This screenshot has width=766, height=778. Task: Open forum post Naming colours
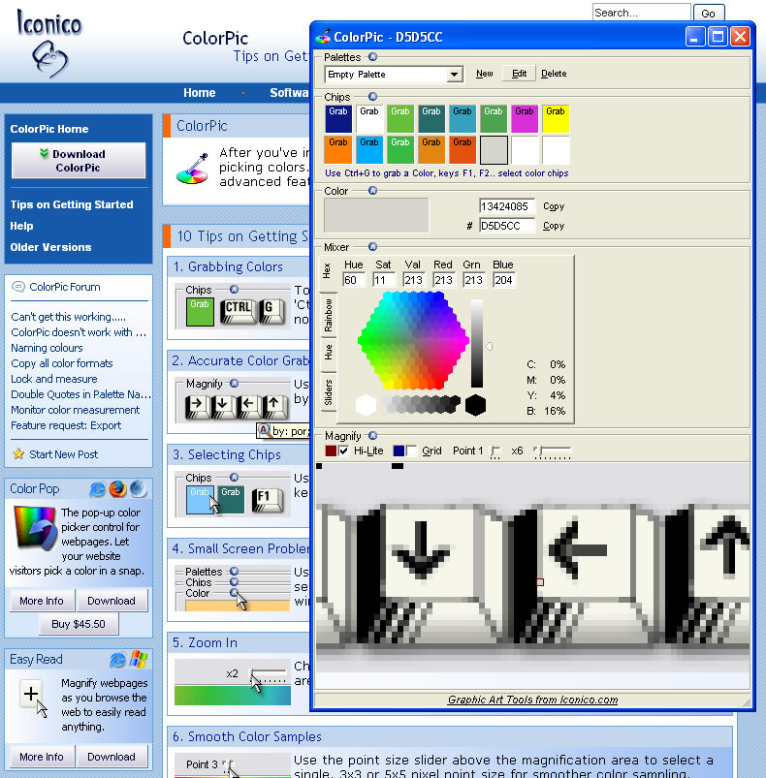(x=47, y=348)
